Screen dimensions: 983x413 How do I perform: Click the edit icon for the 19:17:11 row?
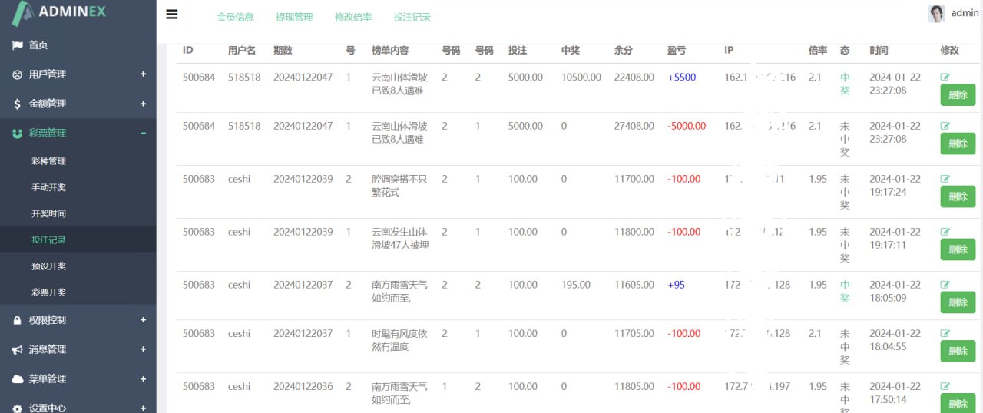(945, 231)
